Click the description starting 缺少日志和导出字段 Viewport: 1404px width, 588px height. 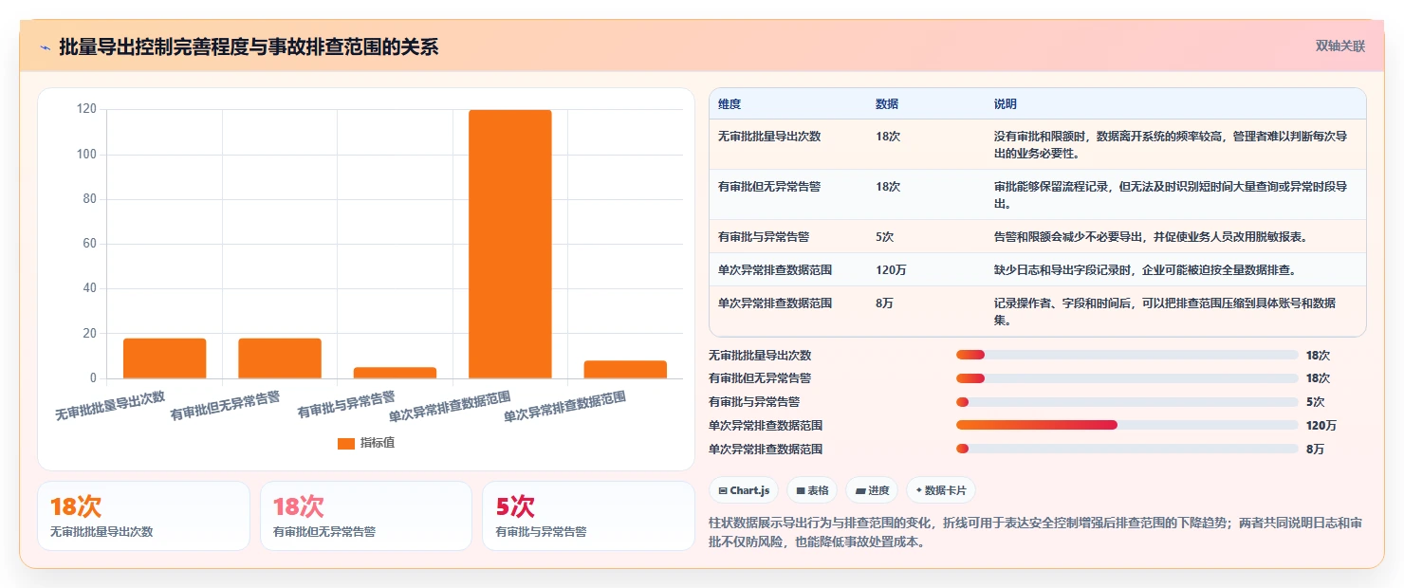click(1144, 270)
